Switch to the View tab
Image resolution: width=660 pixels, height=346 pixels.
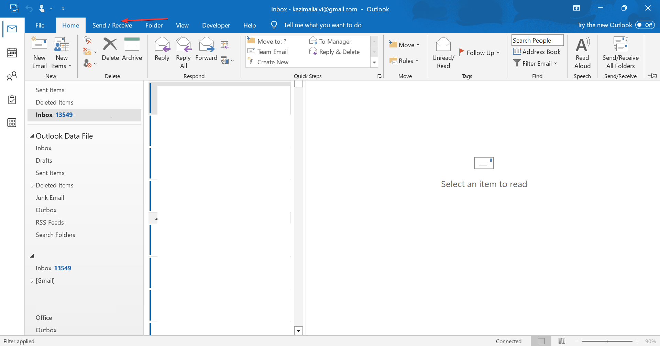(182, 25)
